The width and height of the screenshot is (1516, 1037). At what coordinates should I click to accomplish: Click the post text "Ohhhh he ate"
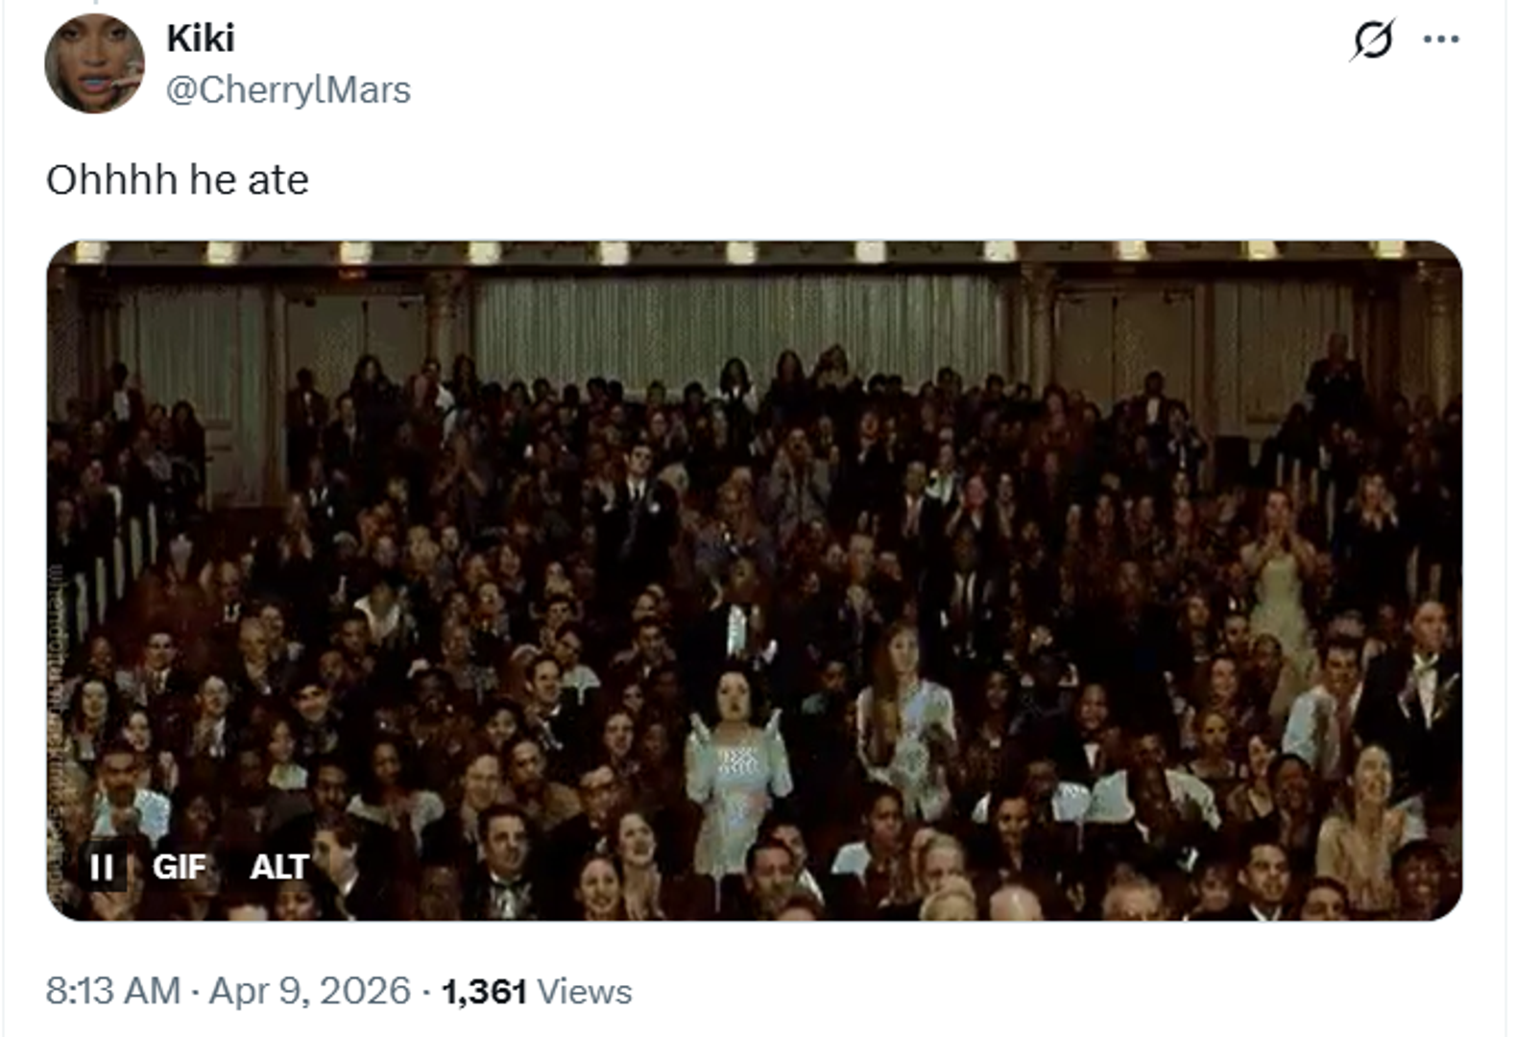click(x=178, y=180)
